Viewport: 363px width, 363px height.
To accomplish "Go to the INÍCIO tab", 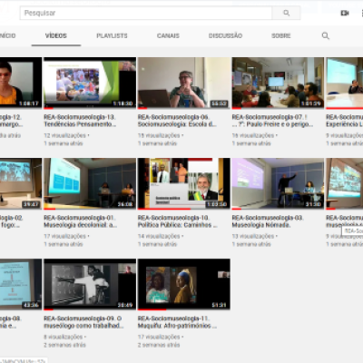I will 7,35.
